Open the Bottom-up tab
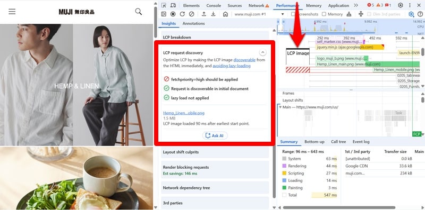425x210 pixels. 314,142
